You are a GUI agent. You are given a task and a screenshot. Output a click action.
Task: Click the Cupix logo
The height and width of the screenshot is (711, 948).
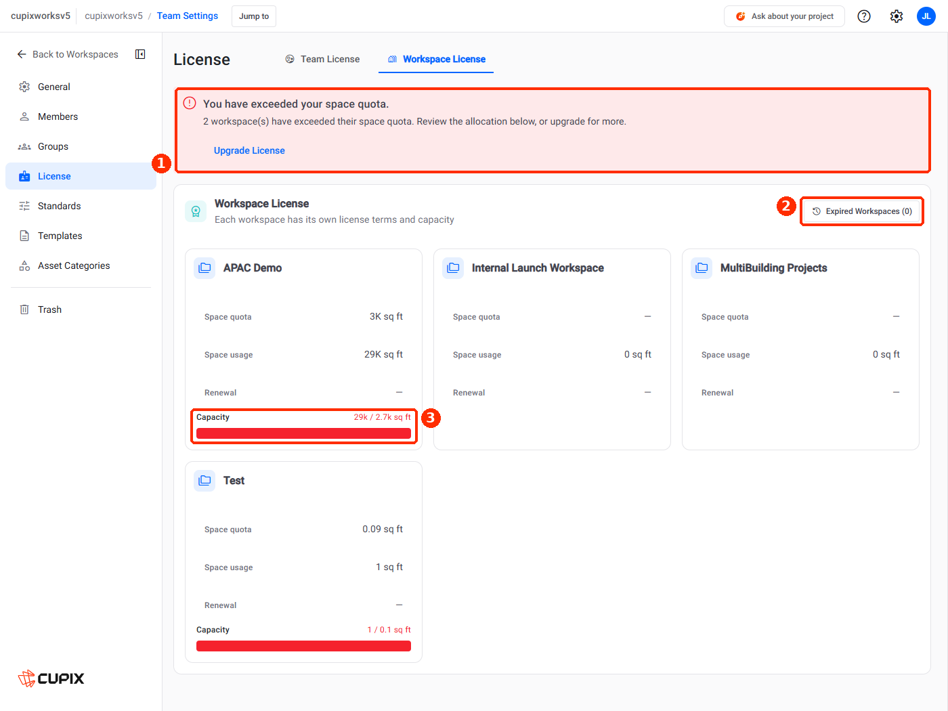(51, 678)
